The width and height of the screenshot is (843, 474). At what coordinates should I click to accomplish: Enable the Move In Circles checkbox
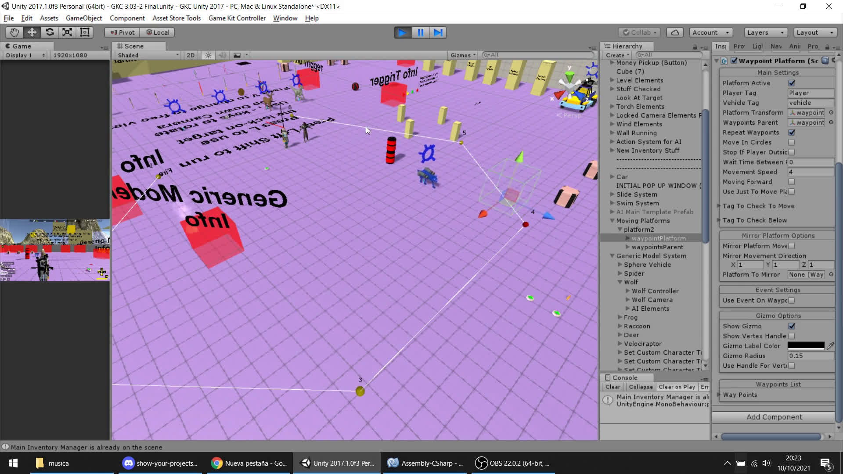791,142
